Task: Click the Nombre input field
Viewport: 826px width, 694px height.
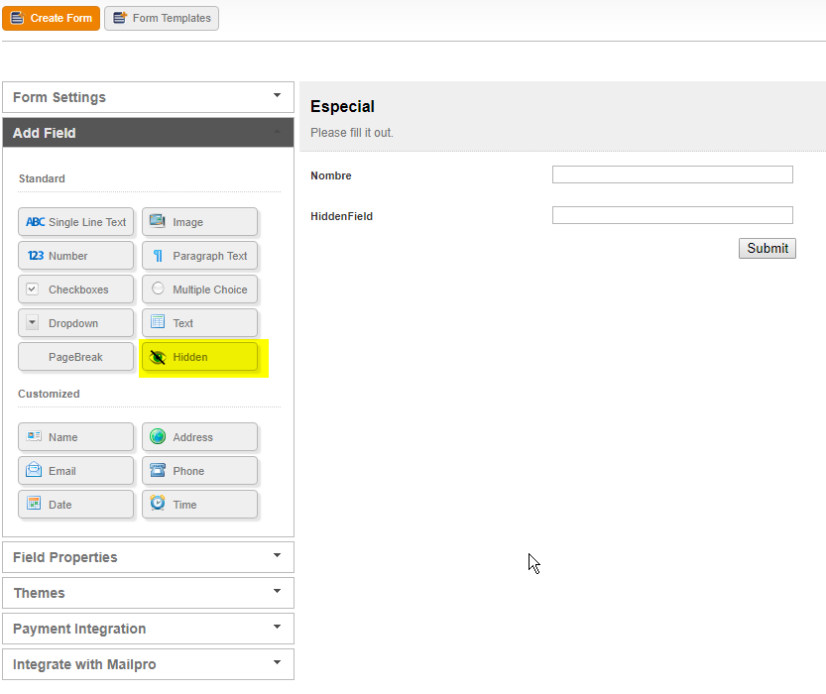Action: click(x=672, y=174)
